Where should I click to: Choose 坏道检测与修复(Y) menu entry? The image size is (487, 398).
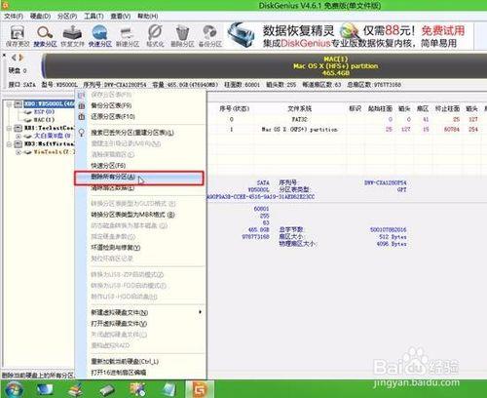pos(140,248)
